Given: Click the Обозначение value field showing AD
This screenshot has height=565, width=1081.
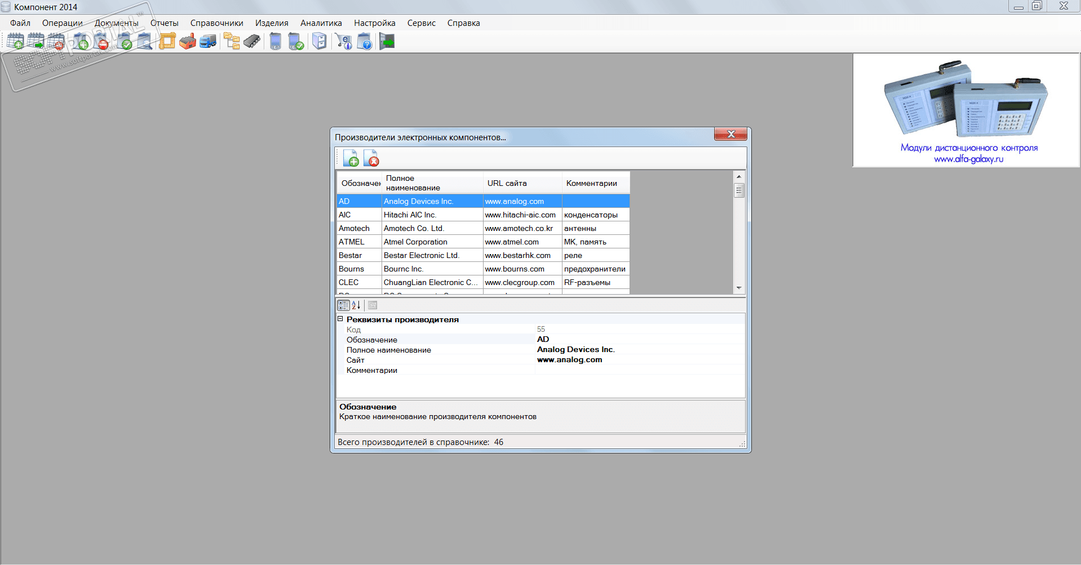Looking at the screenshot, I should [640, 339].
